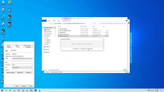The height and width of the screenshot is (92, 164).
Task: Open Downloads in navigation pane
Action: pos(49,32)
